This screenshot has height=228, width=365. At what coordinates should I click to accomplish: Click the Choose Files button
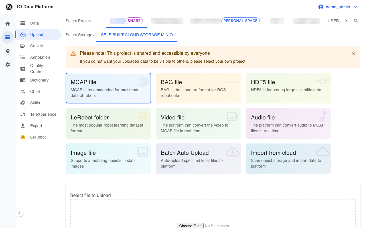coord(190,226)
